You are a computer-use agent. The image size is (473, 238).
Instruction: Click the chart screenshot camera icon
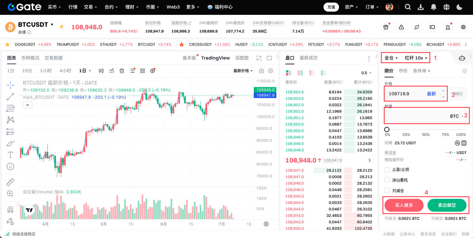point(262,71)
